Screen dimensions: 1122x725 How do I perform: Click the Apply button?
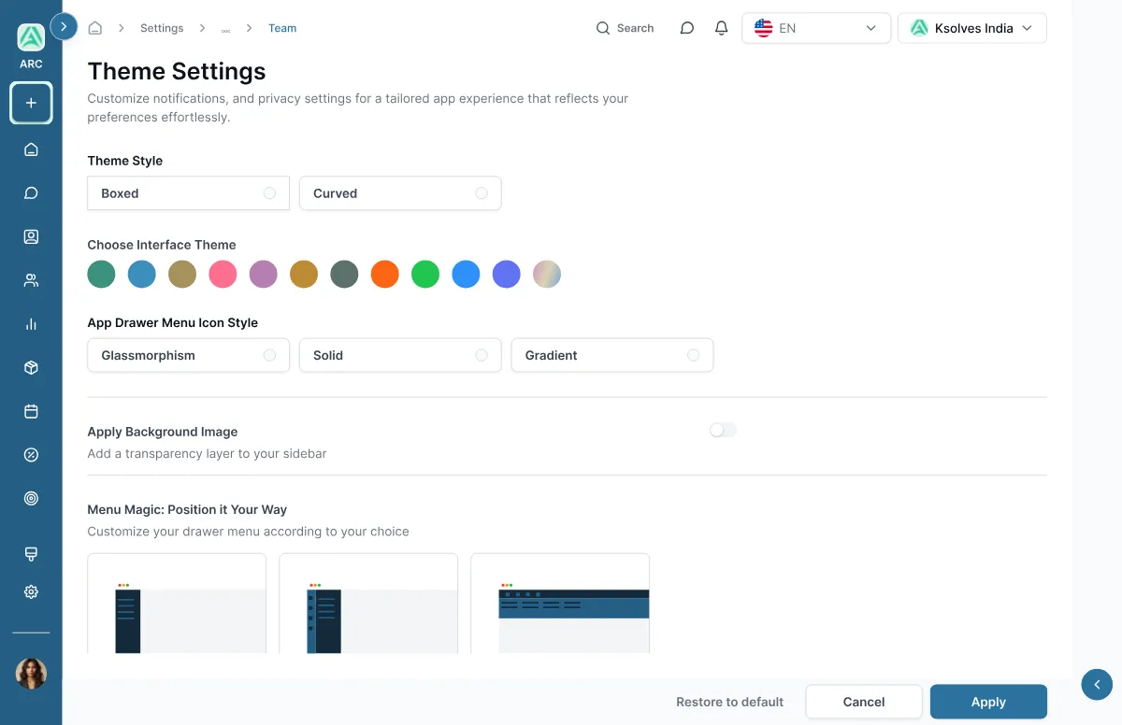click(x=988, y=702)
